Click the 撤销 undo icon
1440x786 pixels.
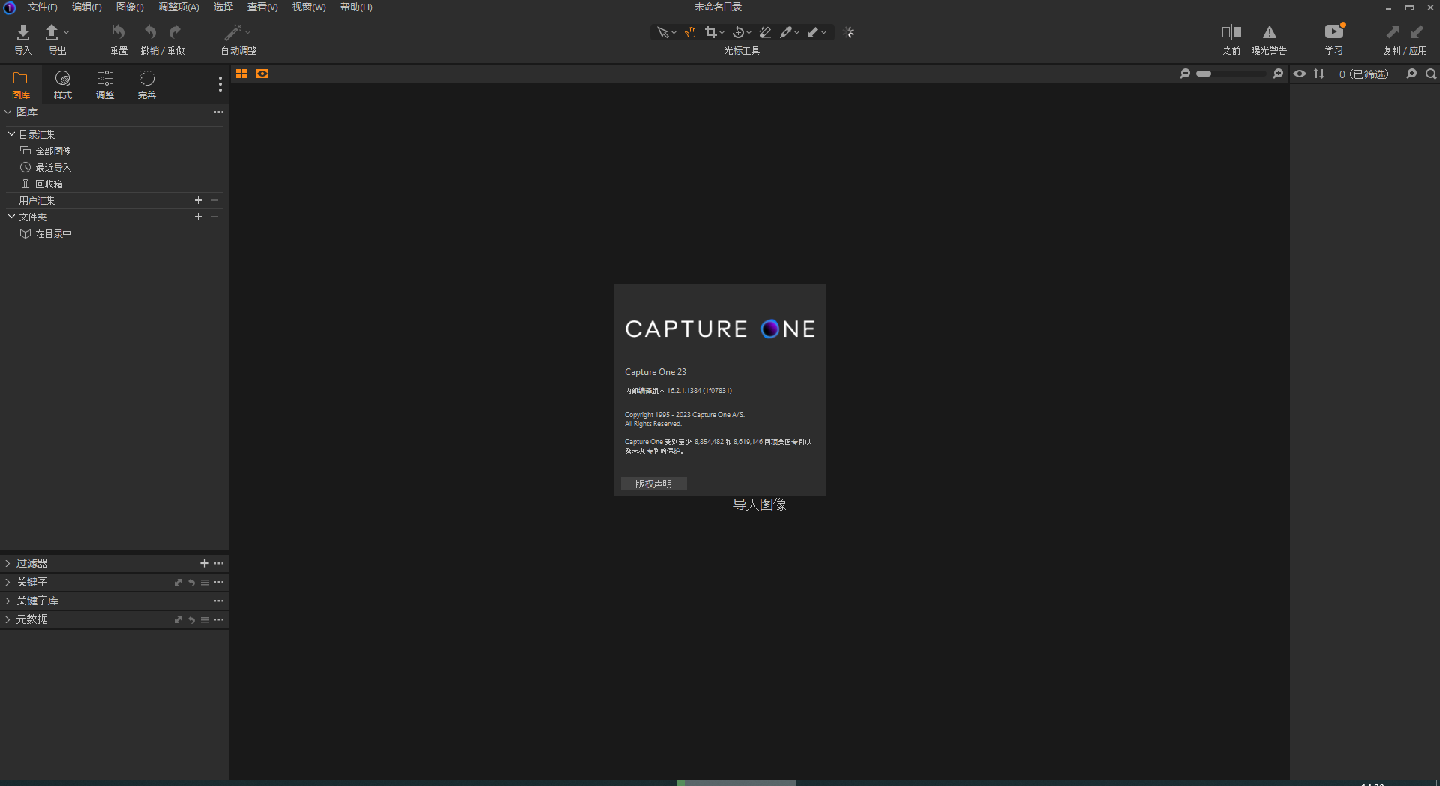[x=149, y=32]
